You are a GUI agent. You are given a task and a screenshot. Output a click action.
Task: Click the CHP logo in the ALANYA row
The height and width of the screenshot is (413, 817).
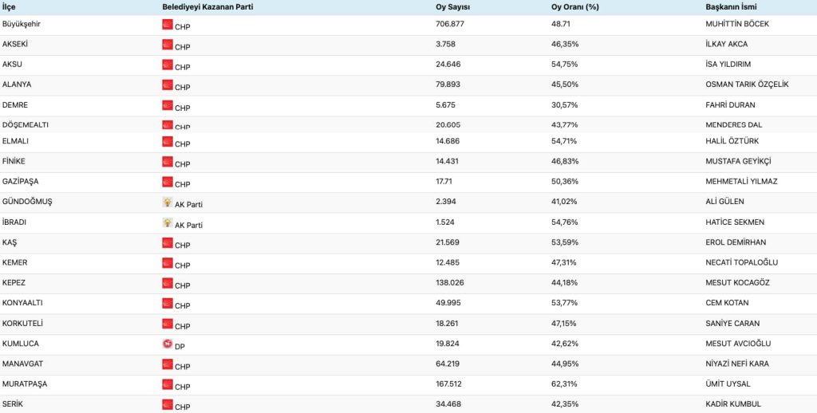168,85
